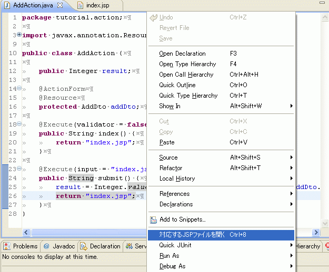Expand the Run As submenu arrow
This screenshot has height=272, width=329.
click(292, 256)
